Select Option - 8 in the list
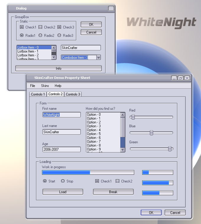This screenshot has height=224, width=201. tap(103, 145)
